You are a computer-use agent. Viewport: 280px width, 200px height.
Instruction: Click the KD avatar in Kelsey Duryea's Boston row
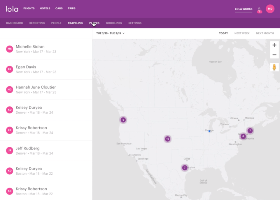[x=10, y=171]
